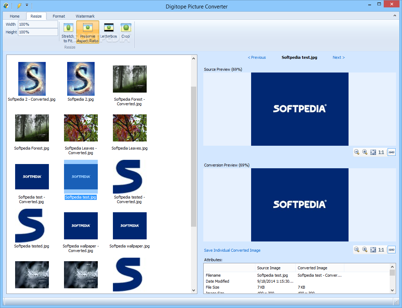Viewport: 402px width, 308px height.
Task: Zoom out the conversion preview
Action: (x=357, y=249)
